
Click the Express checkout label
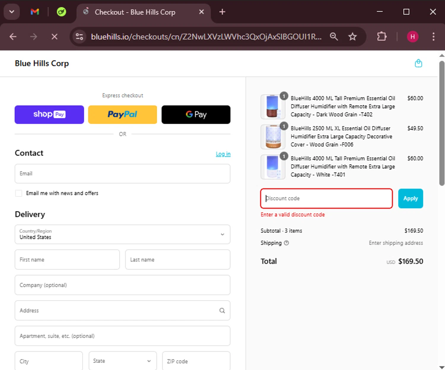(x=123, y=95)
